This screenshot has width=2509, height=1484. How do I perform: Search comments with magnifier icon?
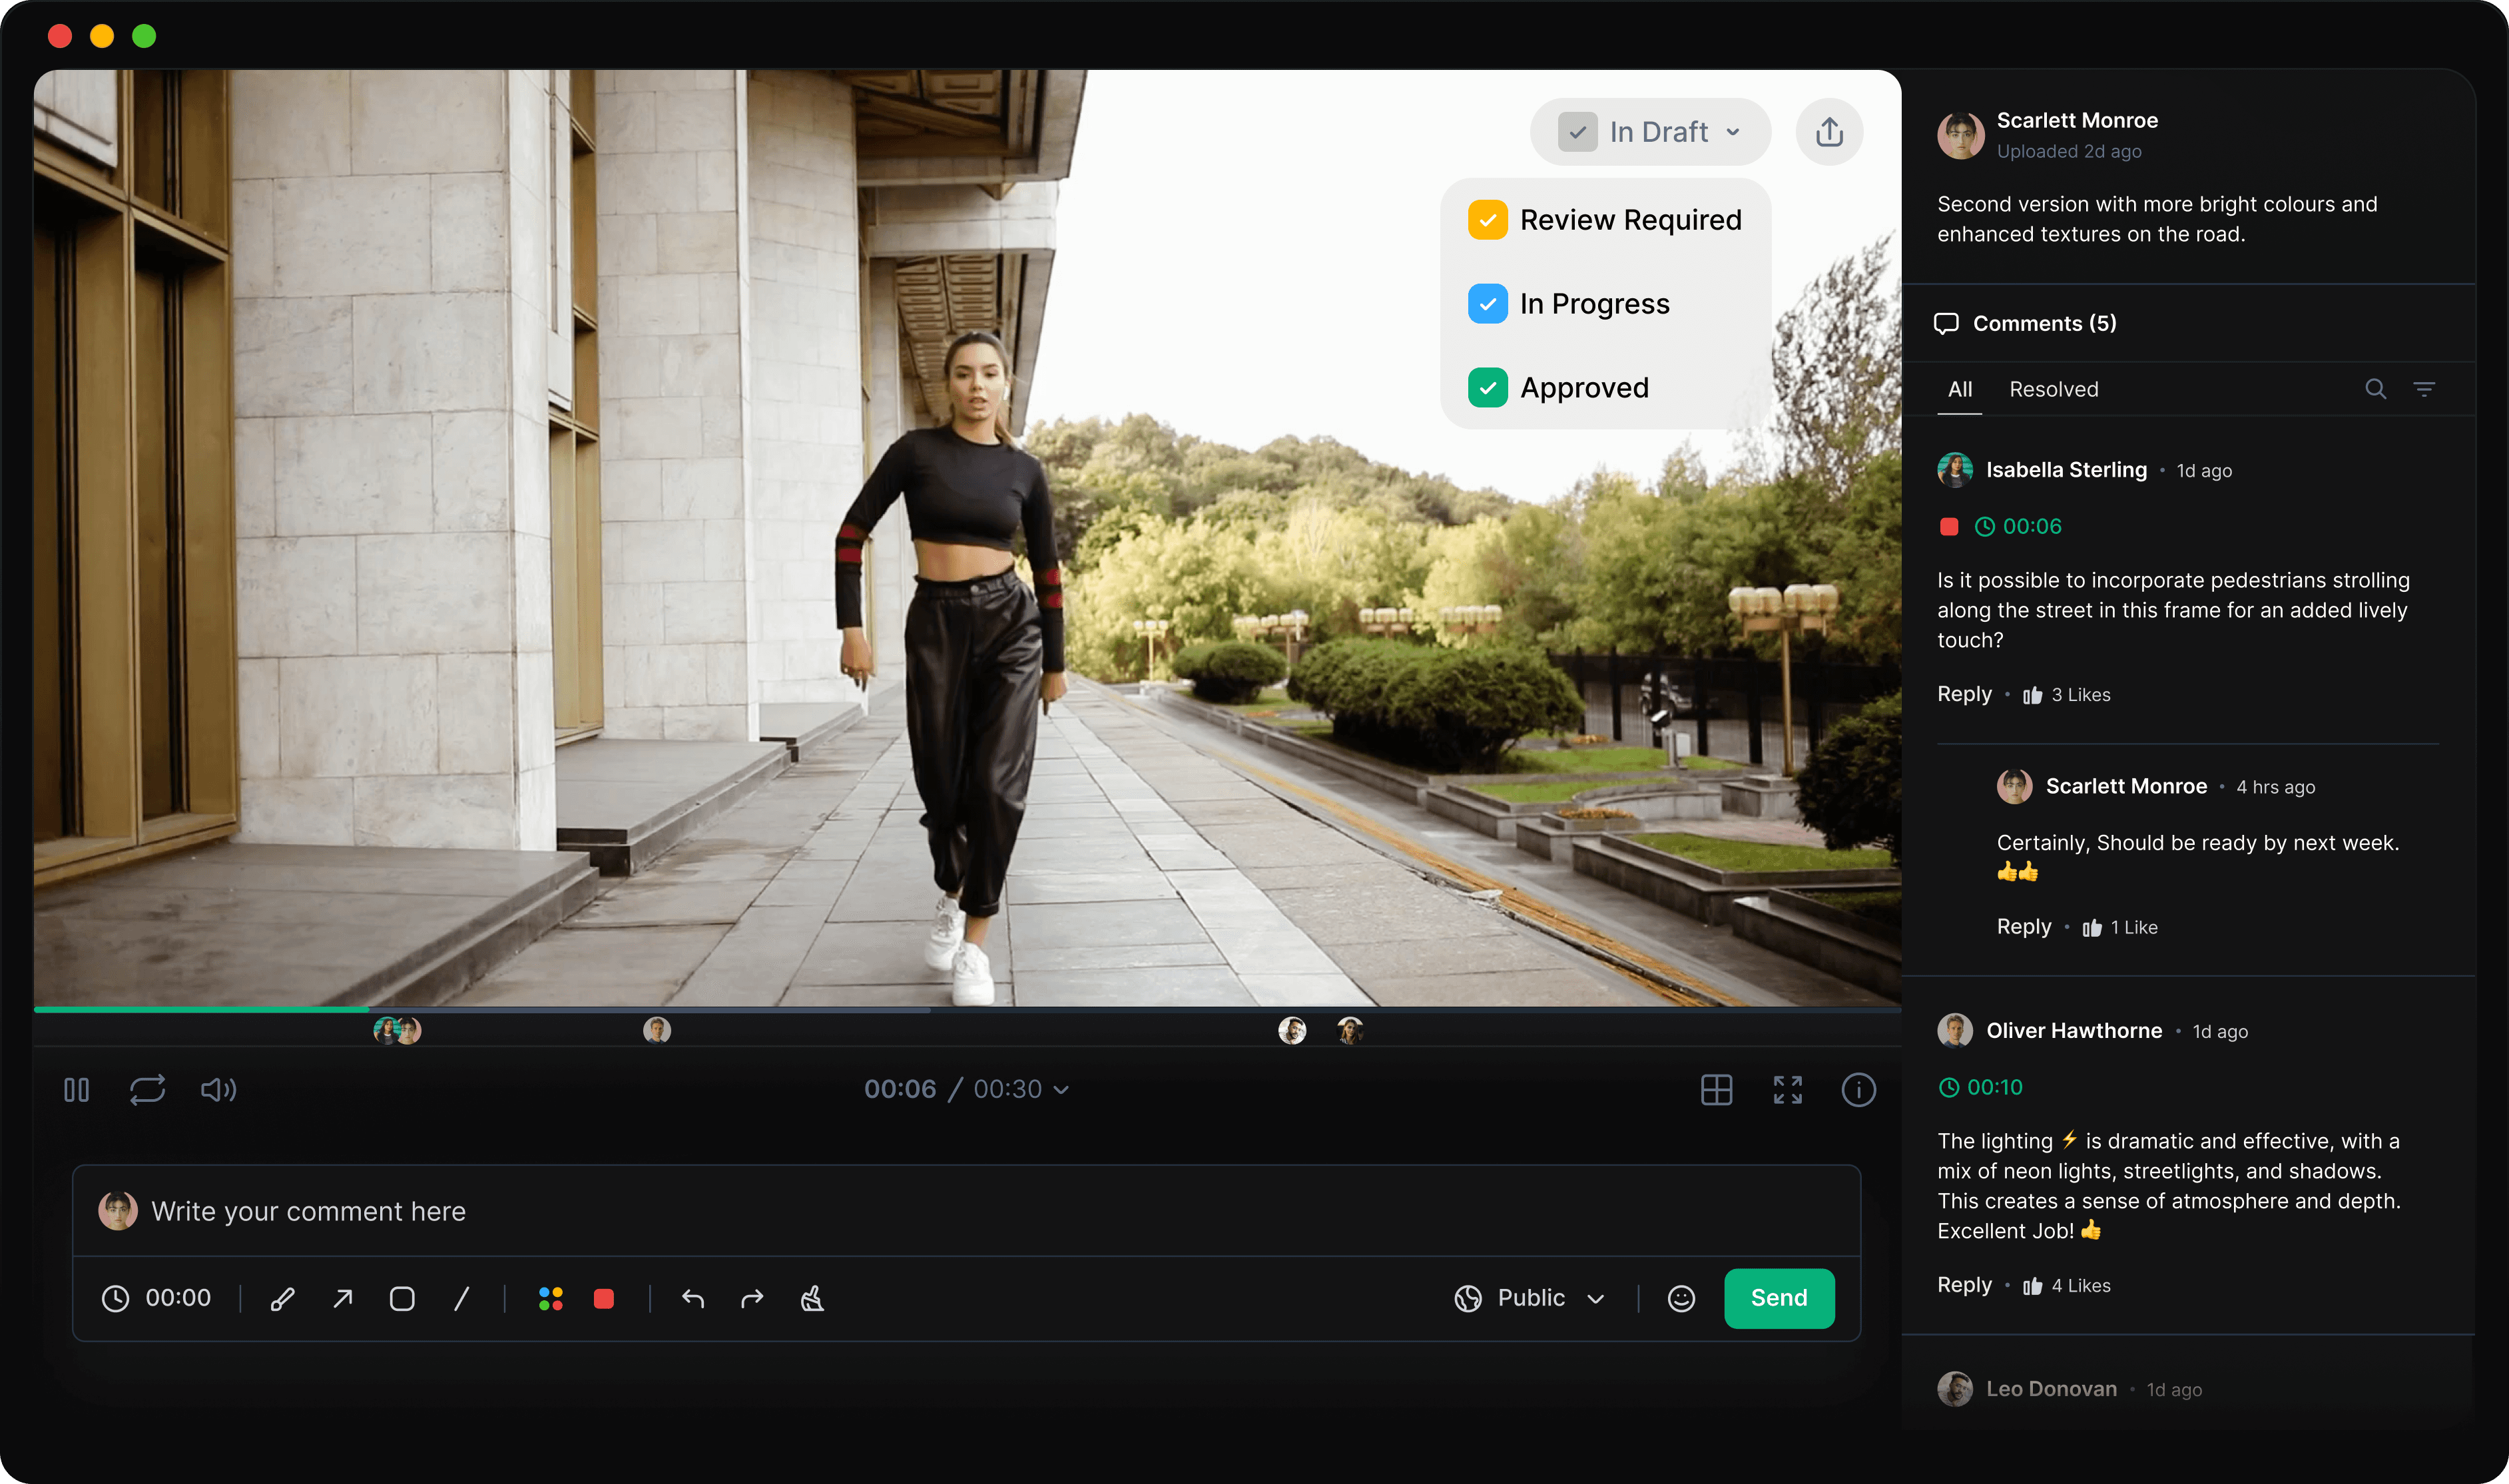click(x=2375, y=389)
